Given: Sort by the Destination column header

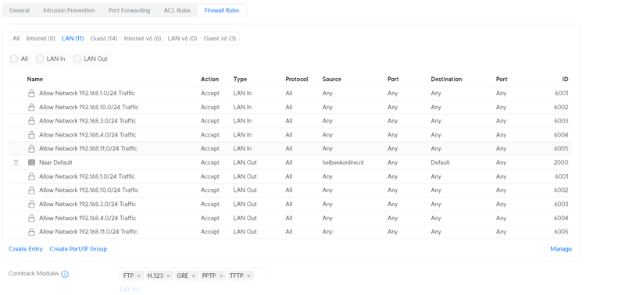Looking at the screenshot, I should 446,80.
